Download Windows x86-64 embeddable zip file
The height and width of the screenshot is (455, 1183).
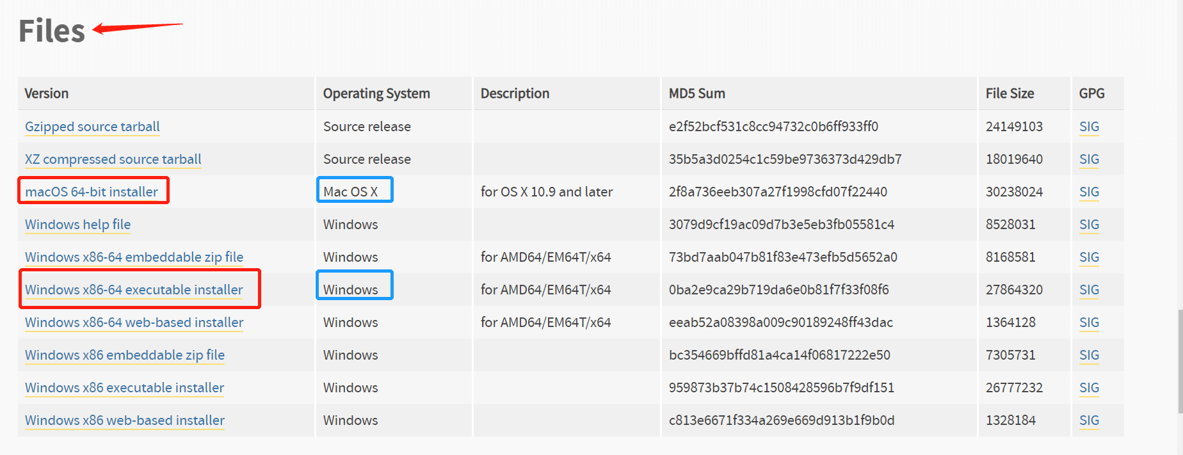tap(134, 257)
